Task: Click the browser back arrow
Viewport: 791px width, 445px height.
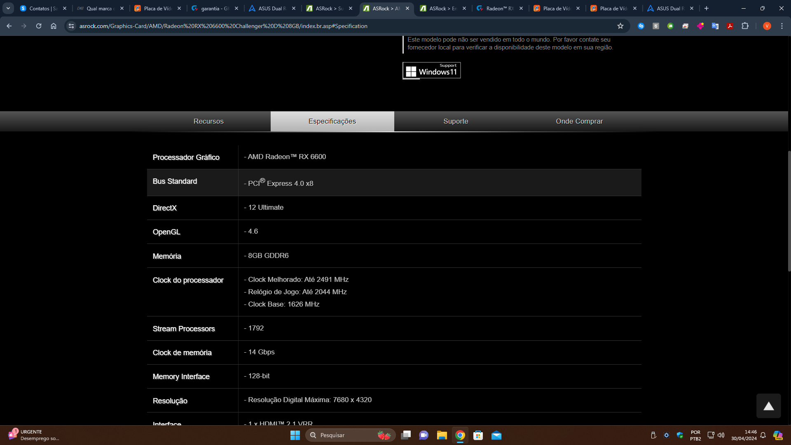Action: (9, 26)
